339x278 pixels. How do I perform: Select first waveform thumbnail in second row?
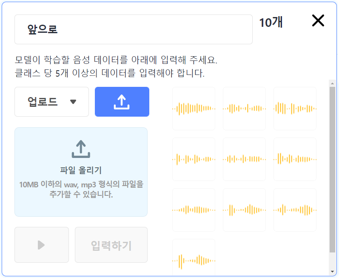tap(194, 159)
